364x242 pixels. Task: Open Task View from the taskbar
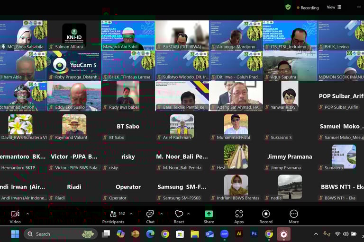(x=106, y=234)
